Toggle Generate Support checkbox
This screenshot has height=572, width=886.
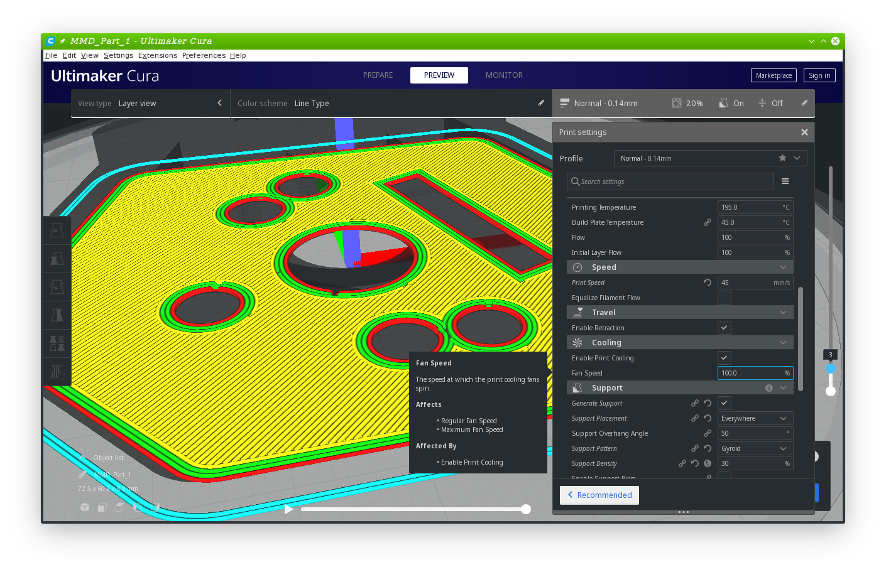[725, 403]
